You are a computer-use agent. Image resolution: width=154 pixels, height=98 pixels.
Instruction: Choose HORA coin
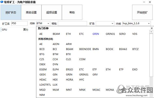tap(70, 80)
